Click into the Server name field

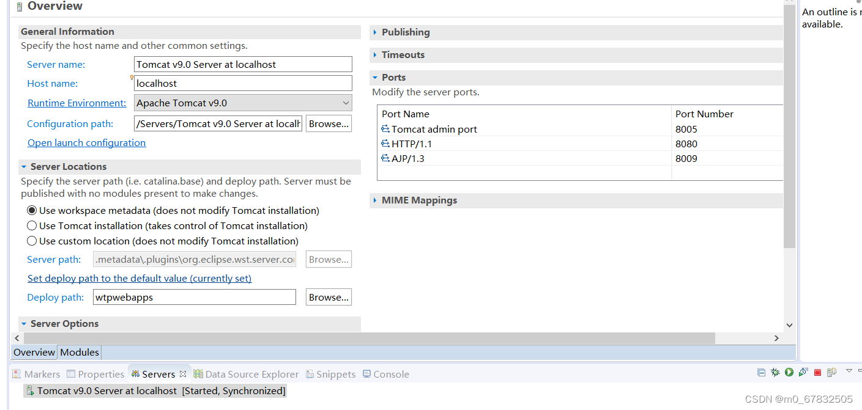click(x=243, y=64)
